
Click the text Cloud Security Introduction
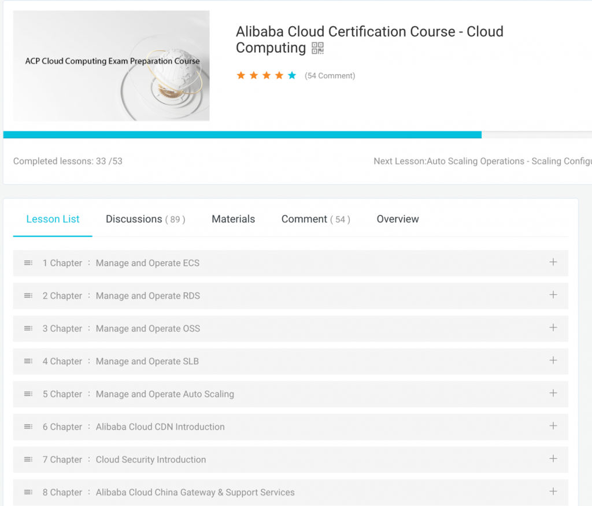[x=151, y=460]
